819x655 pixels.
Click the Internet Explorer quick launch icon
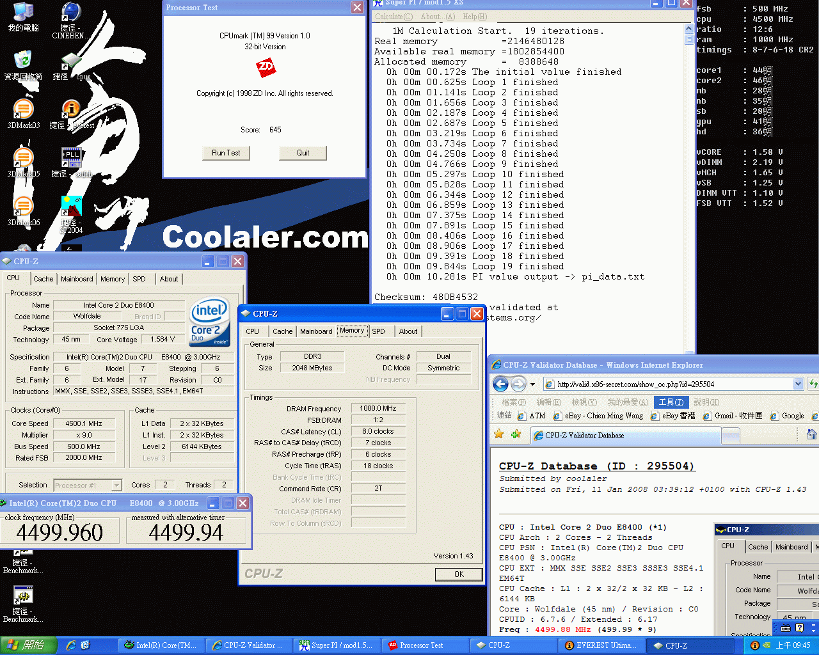[71, 645]
